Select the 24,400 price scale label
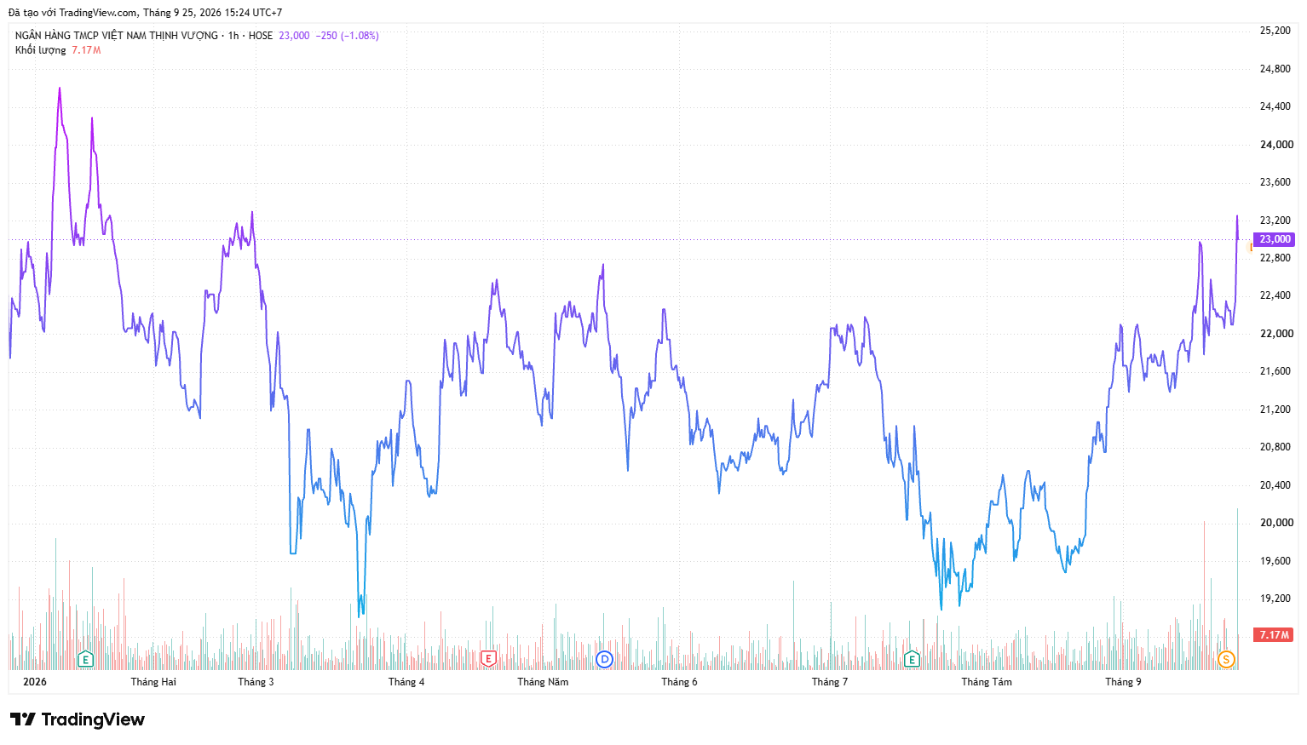The height and width of the screenshot is (745, 1307). click(1275, 106)
